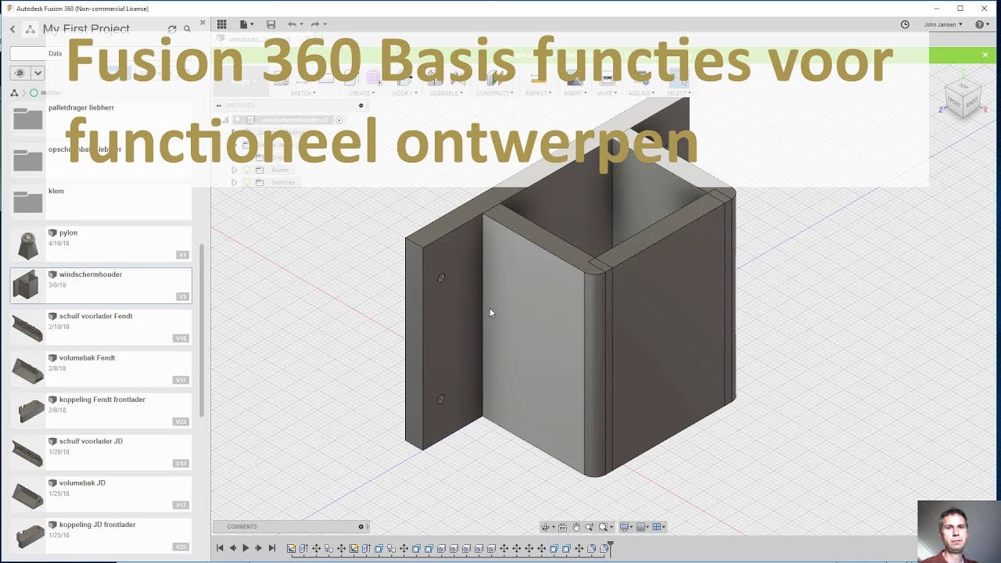
Task: Click the data panel scrollbar
Action: (202, 330)
